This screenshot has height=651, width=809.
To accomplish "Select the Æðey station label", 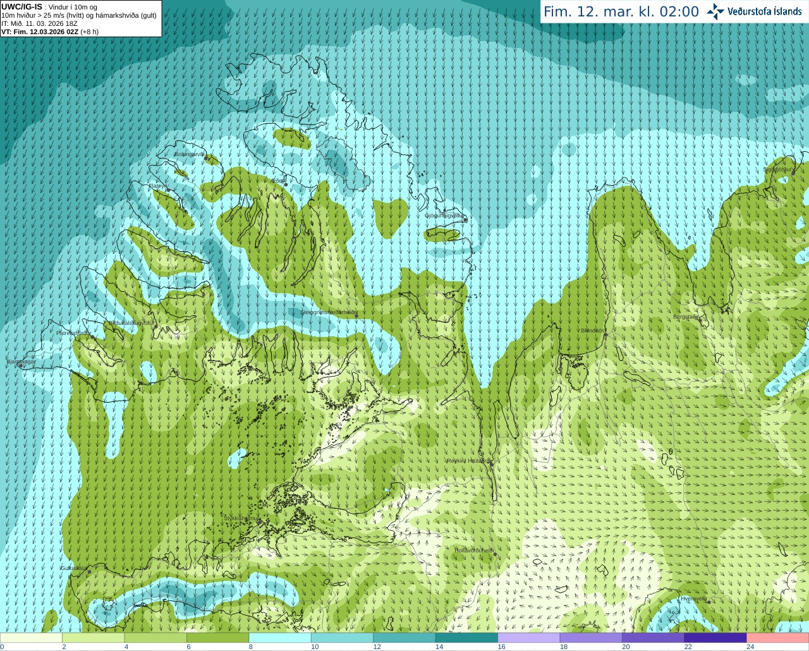I will [277, 180].
